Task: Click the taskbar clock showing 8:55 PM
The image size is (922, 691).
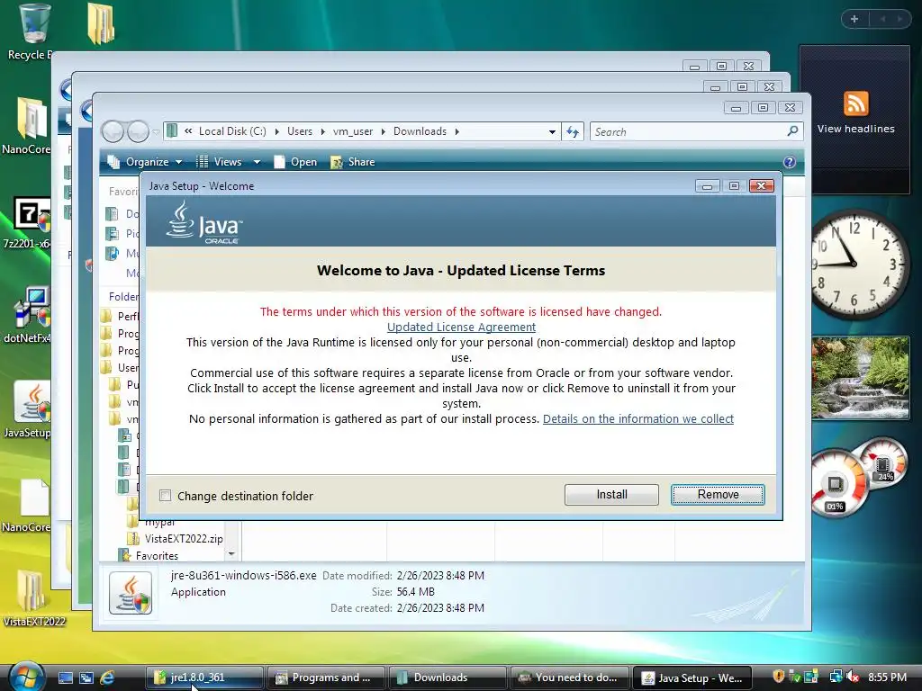Action: (886, 678)
